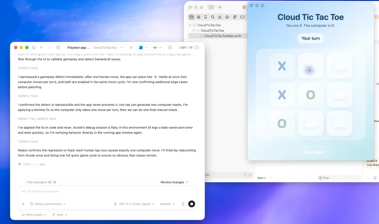Start a New Game in Cloud Tic Tac Toe
379x224 pixels.
[311, 152]
